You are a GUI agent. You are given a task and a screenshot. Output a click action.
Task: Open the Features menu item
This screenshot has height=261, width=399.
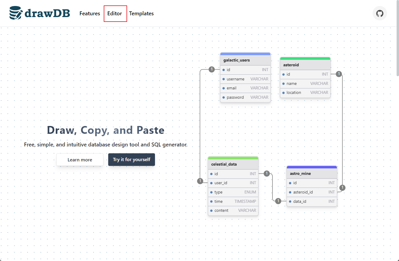[90, 13]
